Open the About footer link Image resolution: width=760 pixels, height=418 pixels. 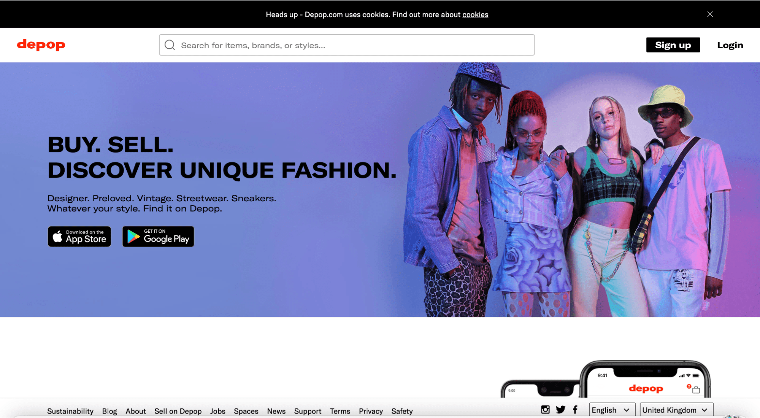pyautogui.click(x=136, y=411)
